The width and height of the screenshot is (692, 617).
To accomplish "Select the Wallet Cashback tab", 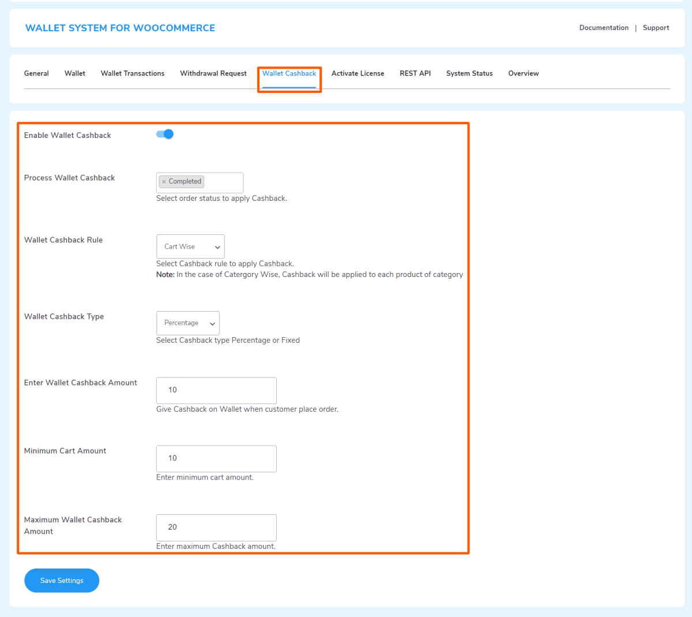I will [289, 73].
